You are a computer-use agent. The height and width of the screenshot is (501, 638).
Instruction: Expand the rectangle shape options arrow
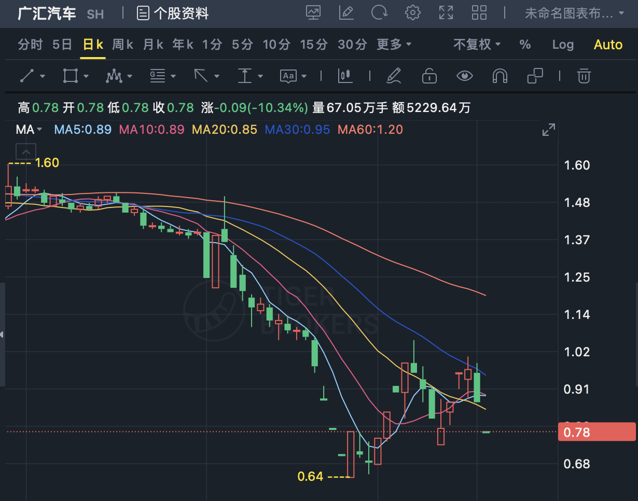(86, 76)
